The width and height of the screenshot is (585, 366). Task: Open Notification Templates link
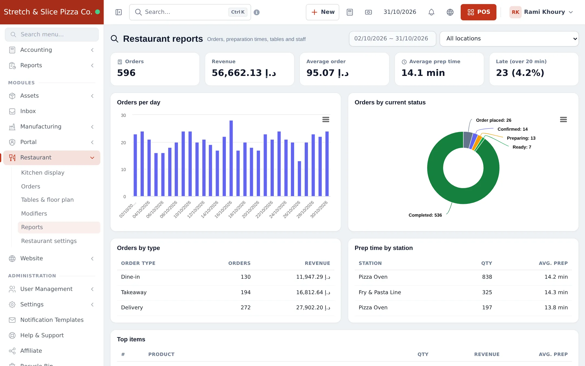coord(52,320)
